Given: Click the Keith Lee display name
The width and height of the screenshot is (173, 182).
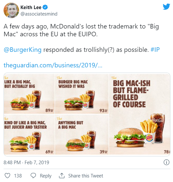Looking at the screenshot, I should (31, 7).
